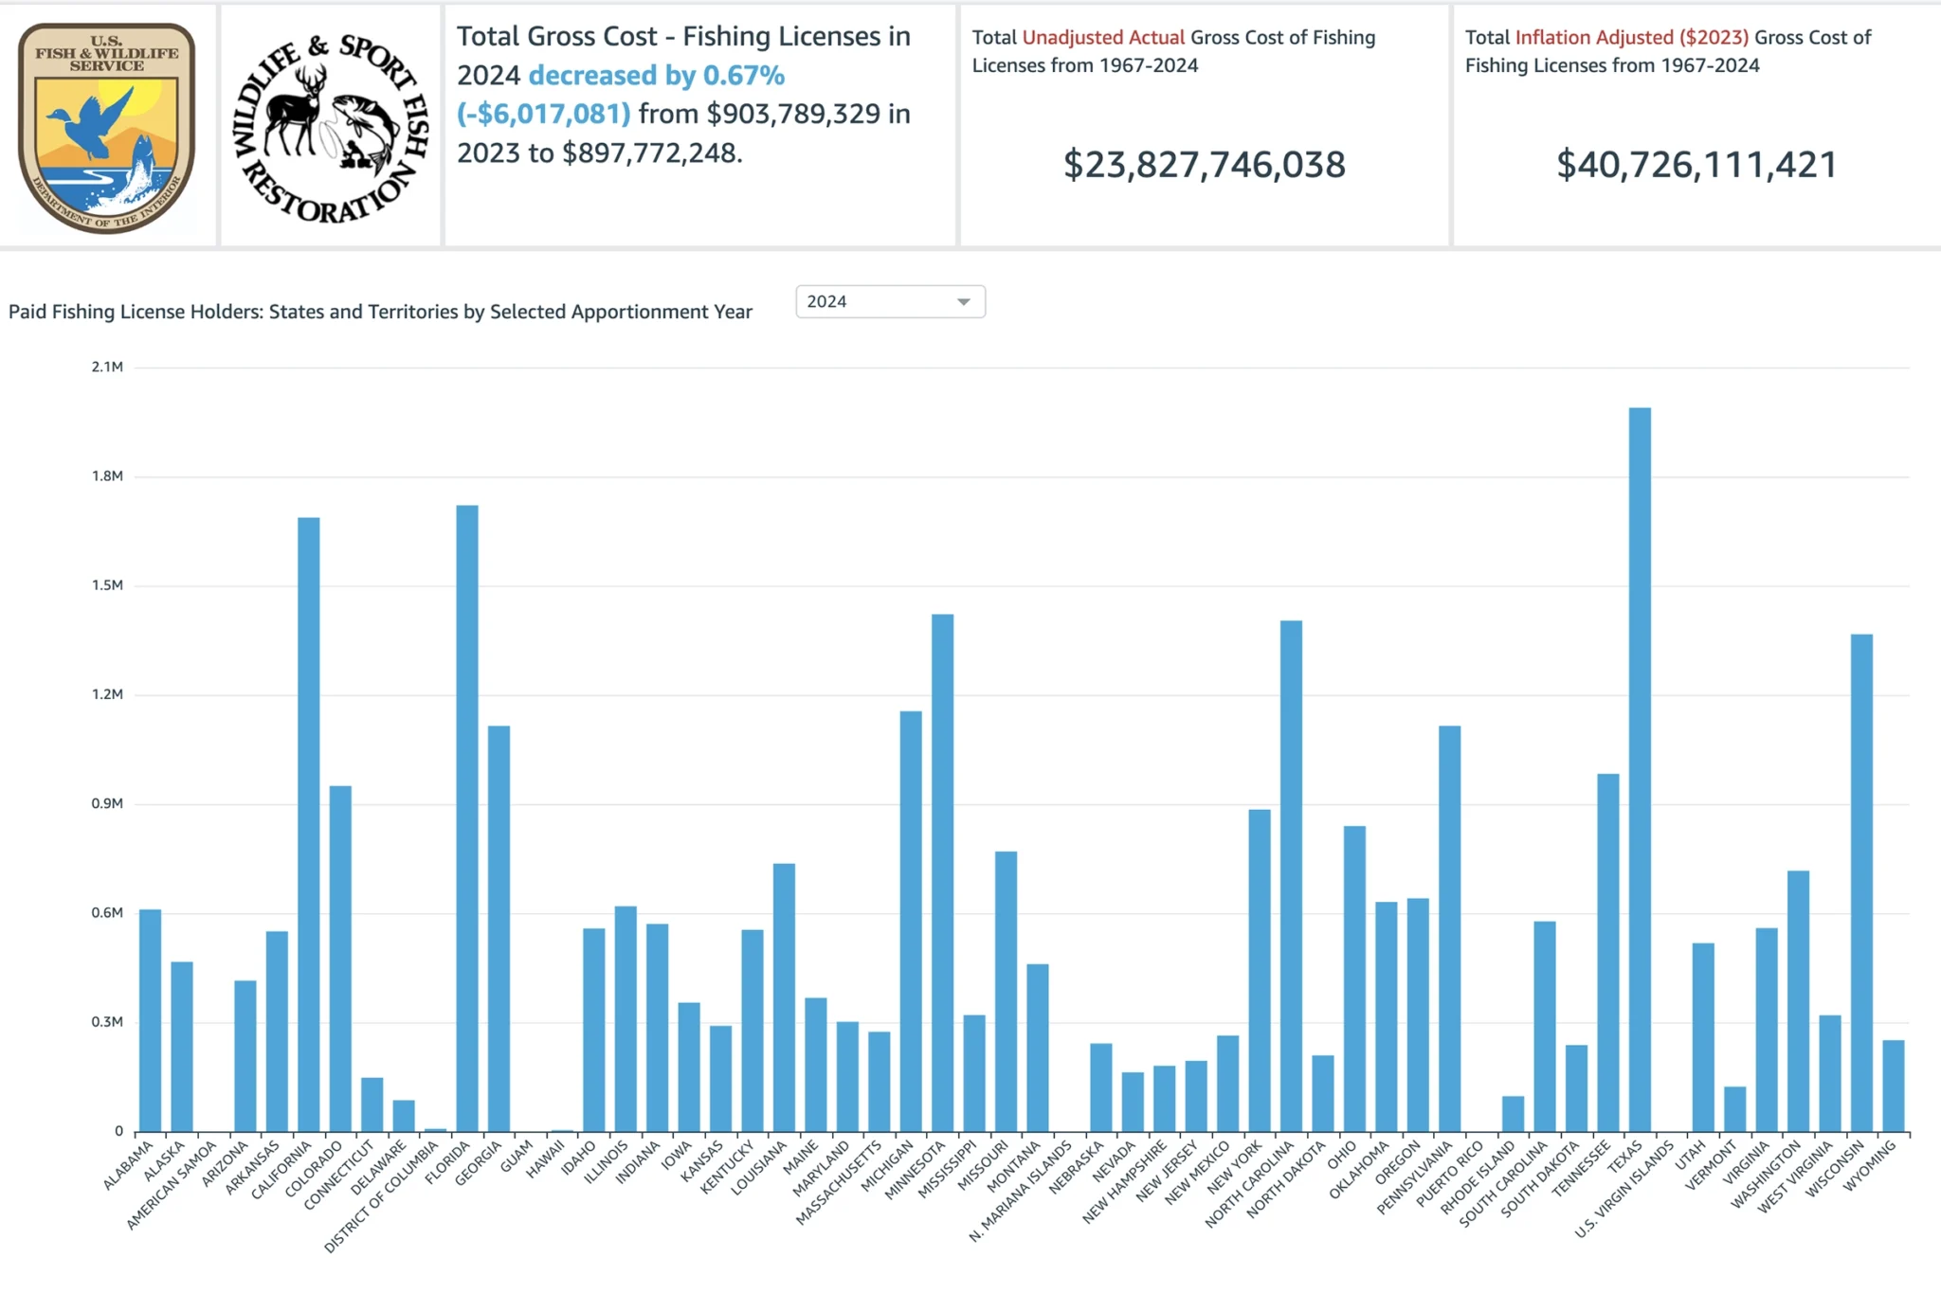Click the (-$6,017,081) change amount
1941x1293 pixels.
[x=544, y=114]
